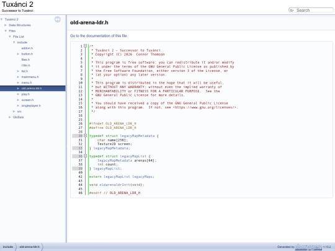Expand the src folder arrow
The width and height of the screenshot is (335, 251).
point(14,112)
